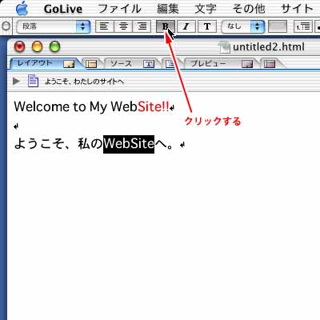320x320 pixels.
Task: Expand the page head section triangle
Action: click(x=16, y=81)
